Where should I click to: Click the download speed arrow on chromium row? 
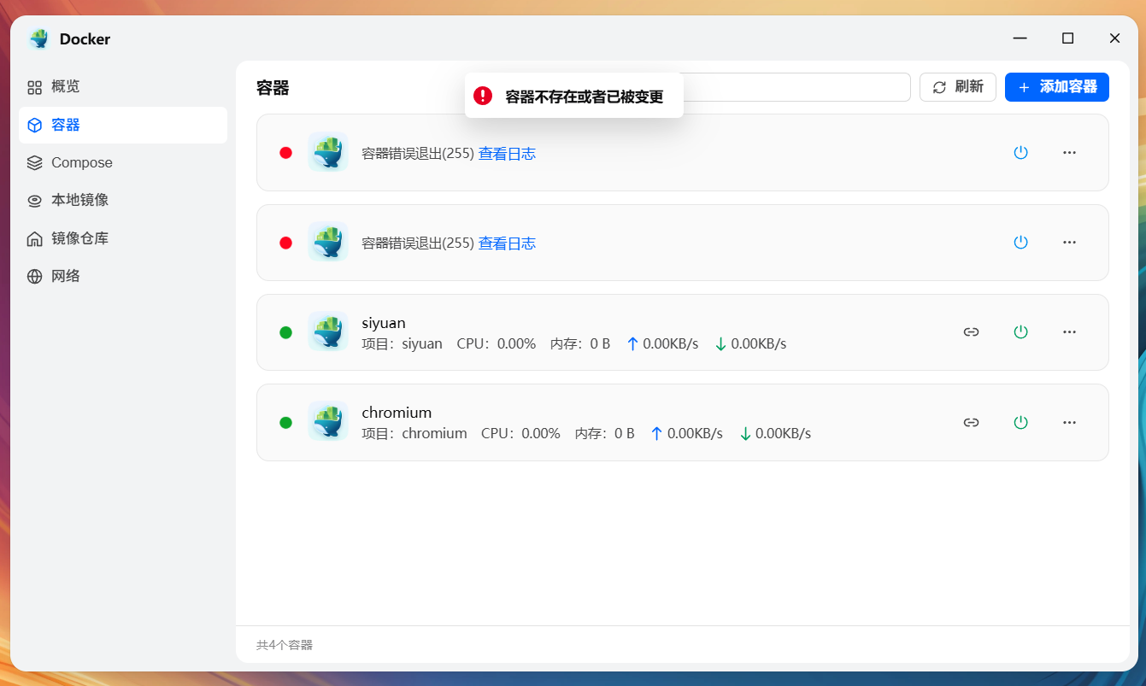[745, 433]
